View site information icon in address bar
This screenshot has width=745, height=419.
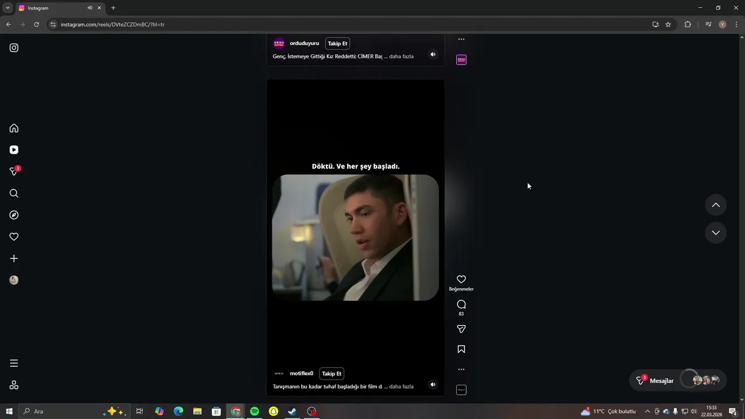[x=53, y=24]
